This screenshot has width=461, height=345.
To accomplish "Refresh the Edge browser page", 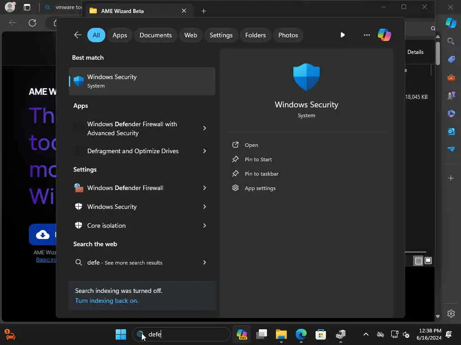I will [32, 23].
